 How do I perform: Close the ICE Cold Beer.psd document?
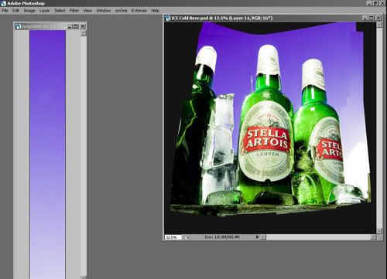[x=378, y=18]
